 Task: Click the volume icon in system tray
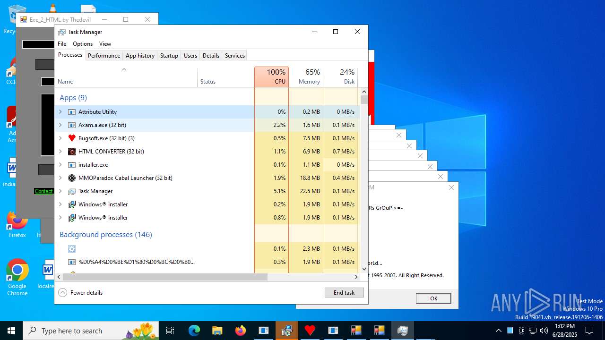point(544,331)
